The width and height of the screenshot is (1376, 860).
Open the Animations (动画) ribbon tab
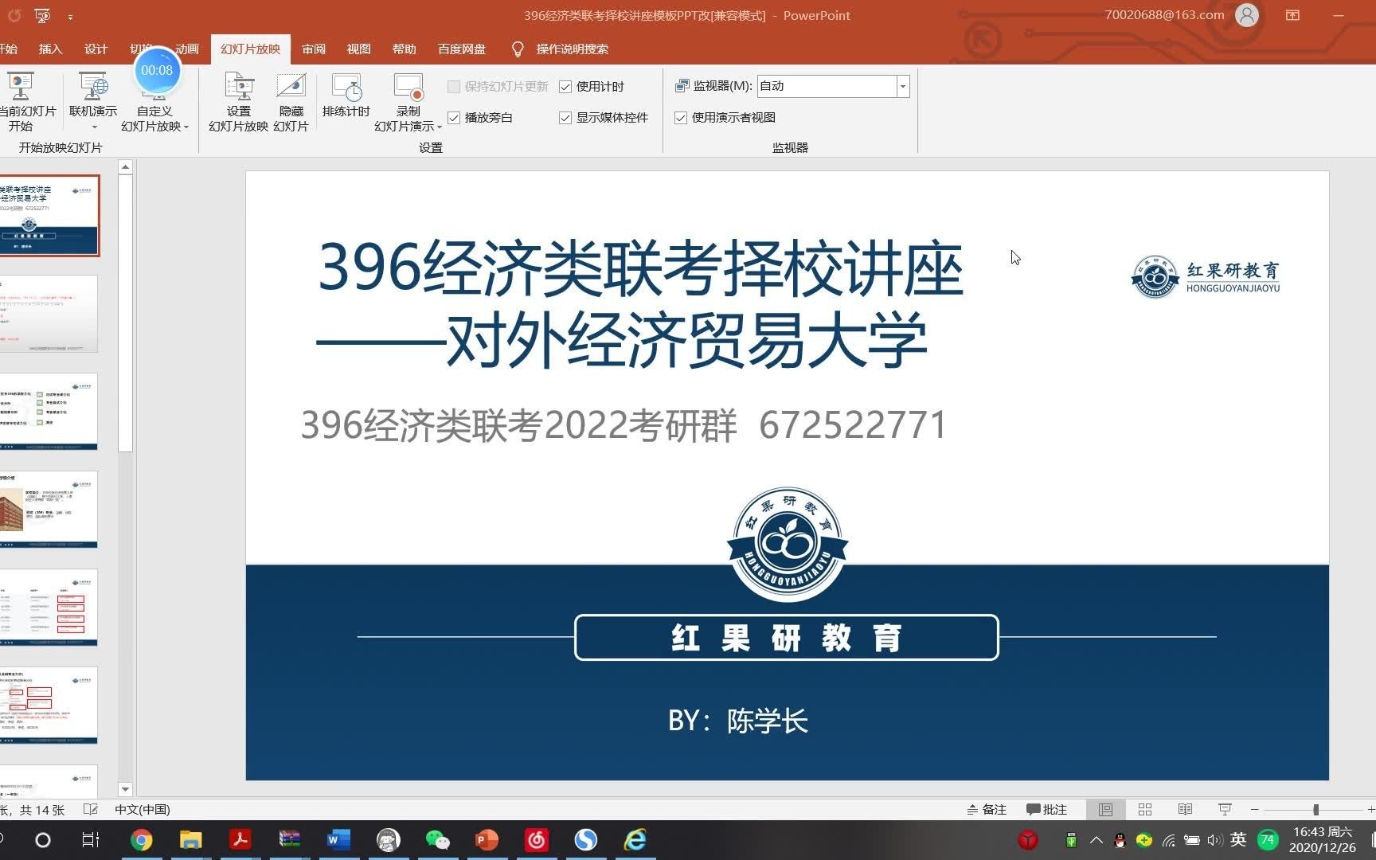point(188,49)
